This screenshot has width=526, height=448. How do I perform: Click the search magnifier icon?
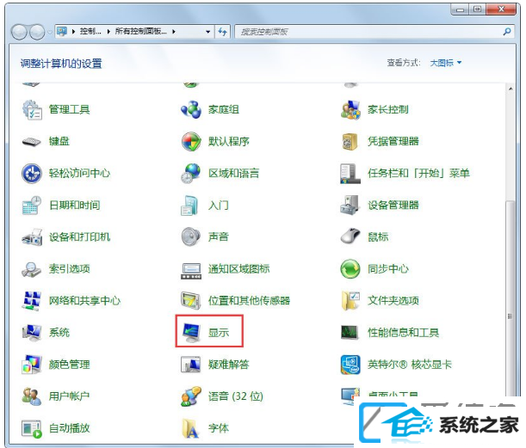[x=507, y=32]
